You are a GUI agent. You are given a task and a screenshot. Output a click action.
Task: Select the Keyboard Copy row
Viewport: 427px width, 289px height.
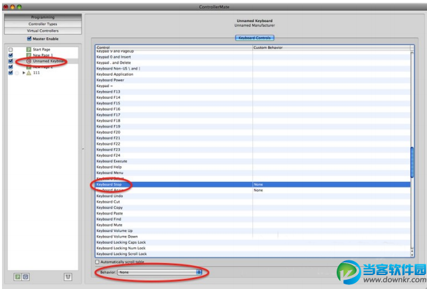pos(253,207)
